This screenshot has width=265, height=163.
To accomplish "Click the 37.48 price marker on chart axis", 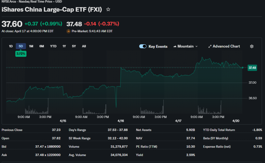I will click(252, 68).
